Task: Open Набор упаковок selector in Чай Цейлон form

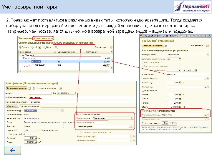Action: coord(132,118)
